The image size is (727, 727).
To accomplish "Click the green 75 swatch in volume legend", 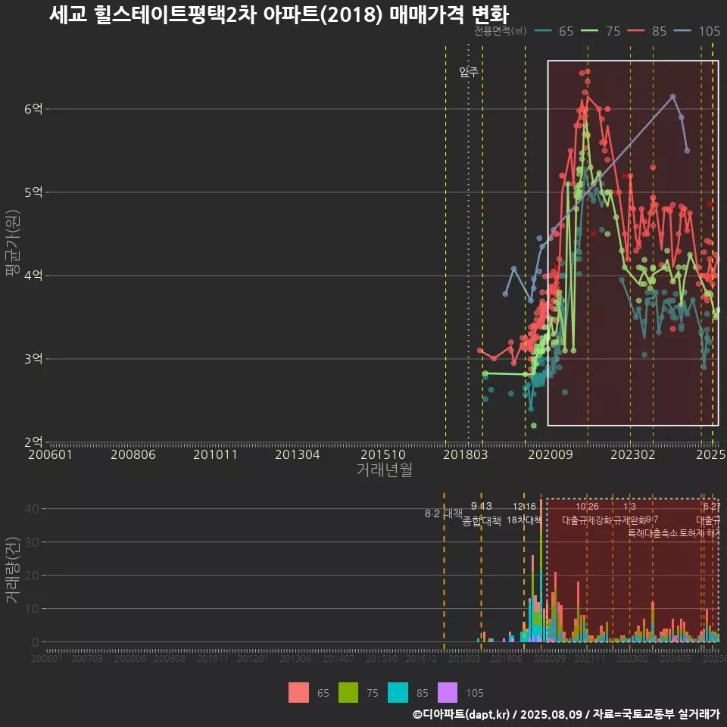I will 348,693.
